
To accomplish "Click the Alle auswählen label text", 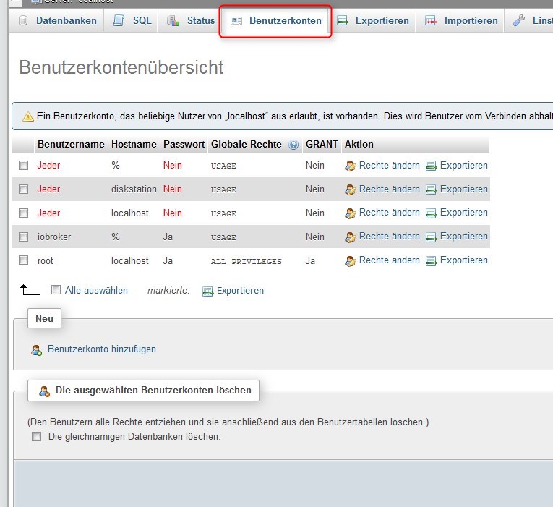I will 96,290.
